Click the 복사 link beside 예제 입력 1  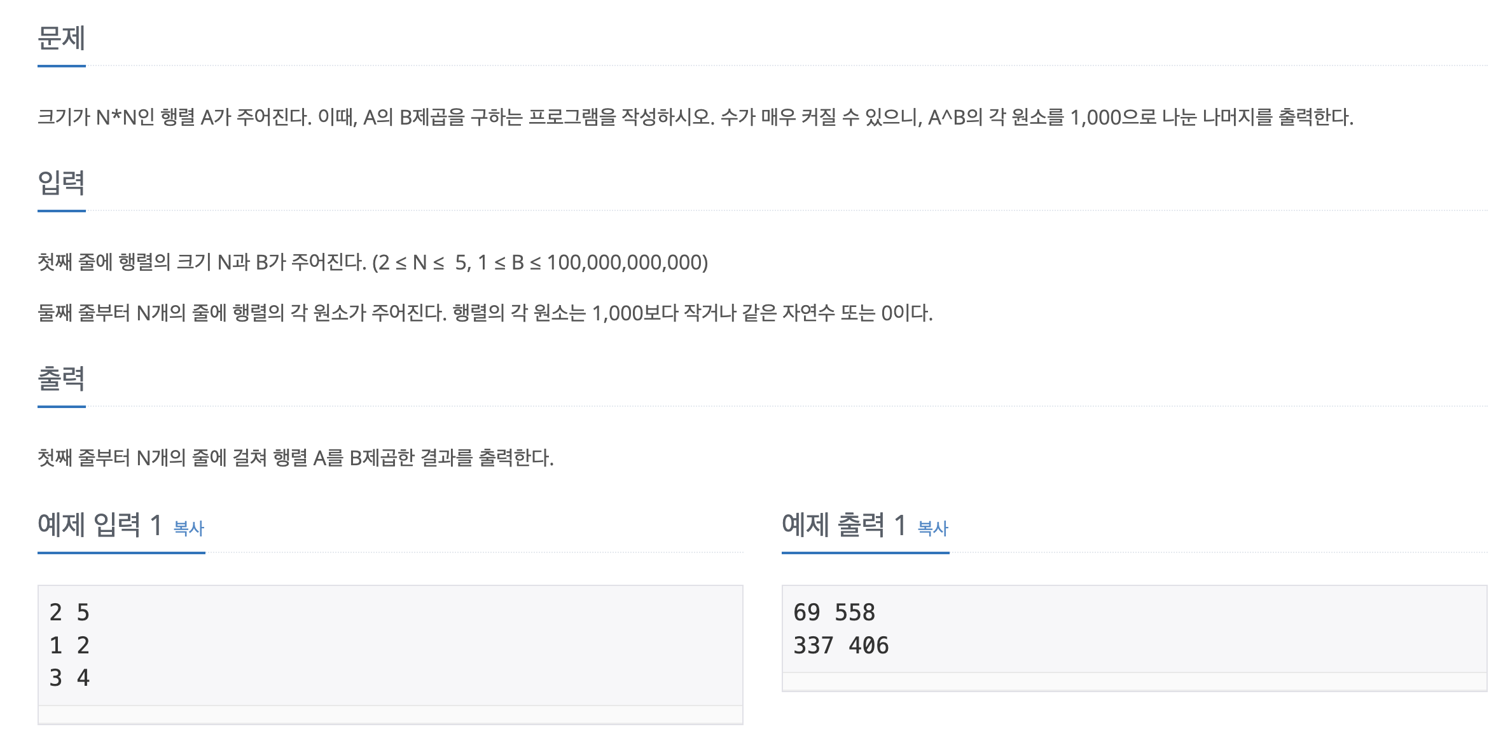(188, 528)
